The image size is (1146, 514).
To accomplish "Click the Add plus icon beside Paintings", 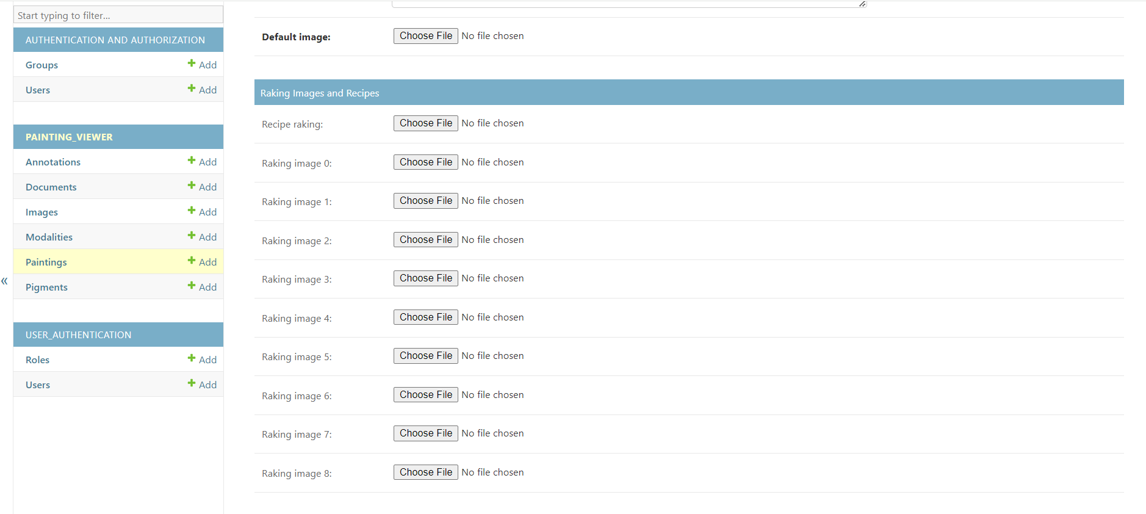I will tap(192, 261).
